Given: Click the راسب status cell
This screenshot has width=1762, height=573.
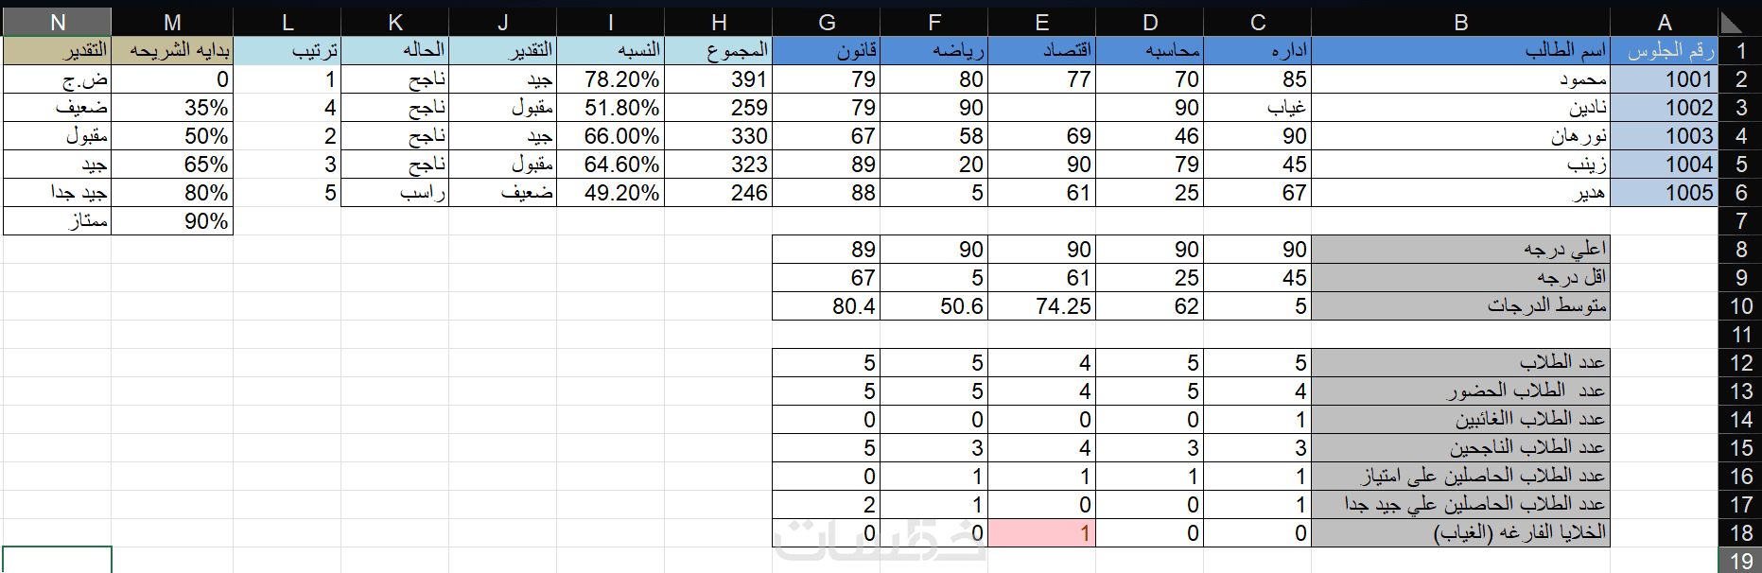Looking at the screenshot, I should pyautogui.click(x=395, y=193).
